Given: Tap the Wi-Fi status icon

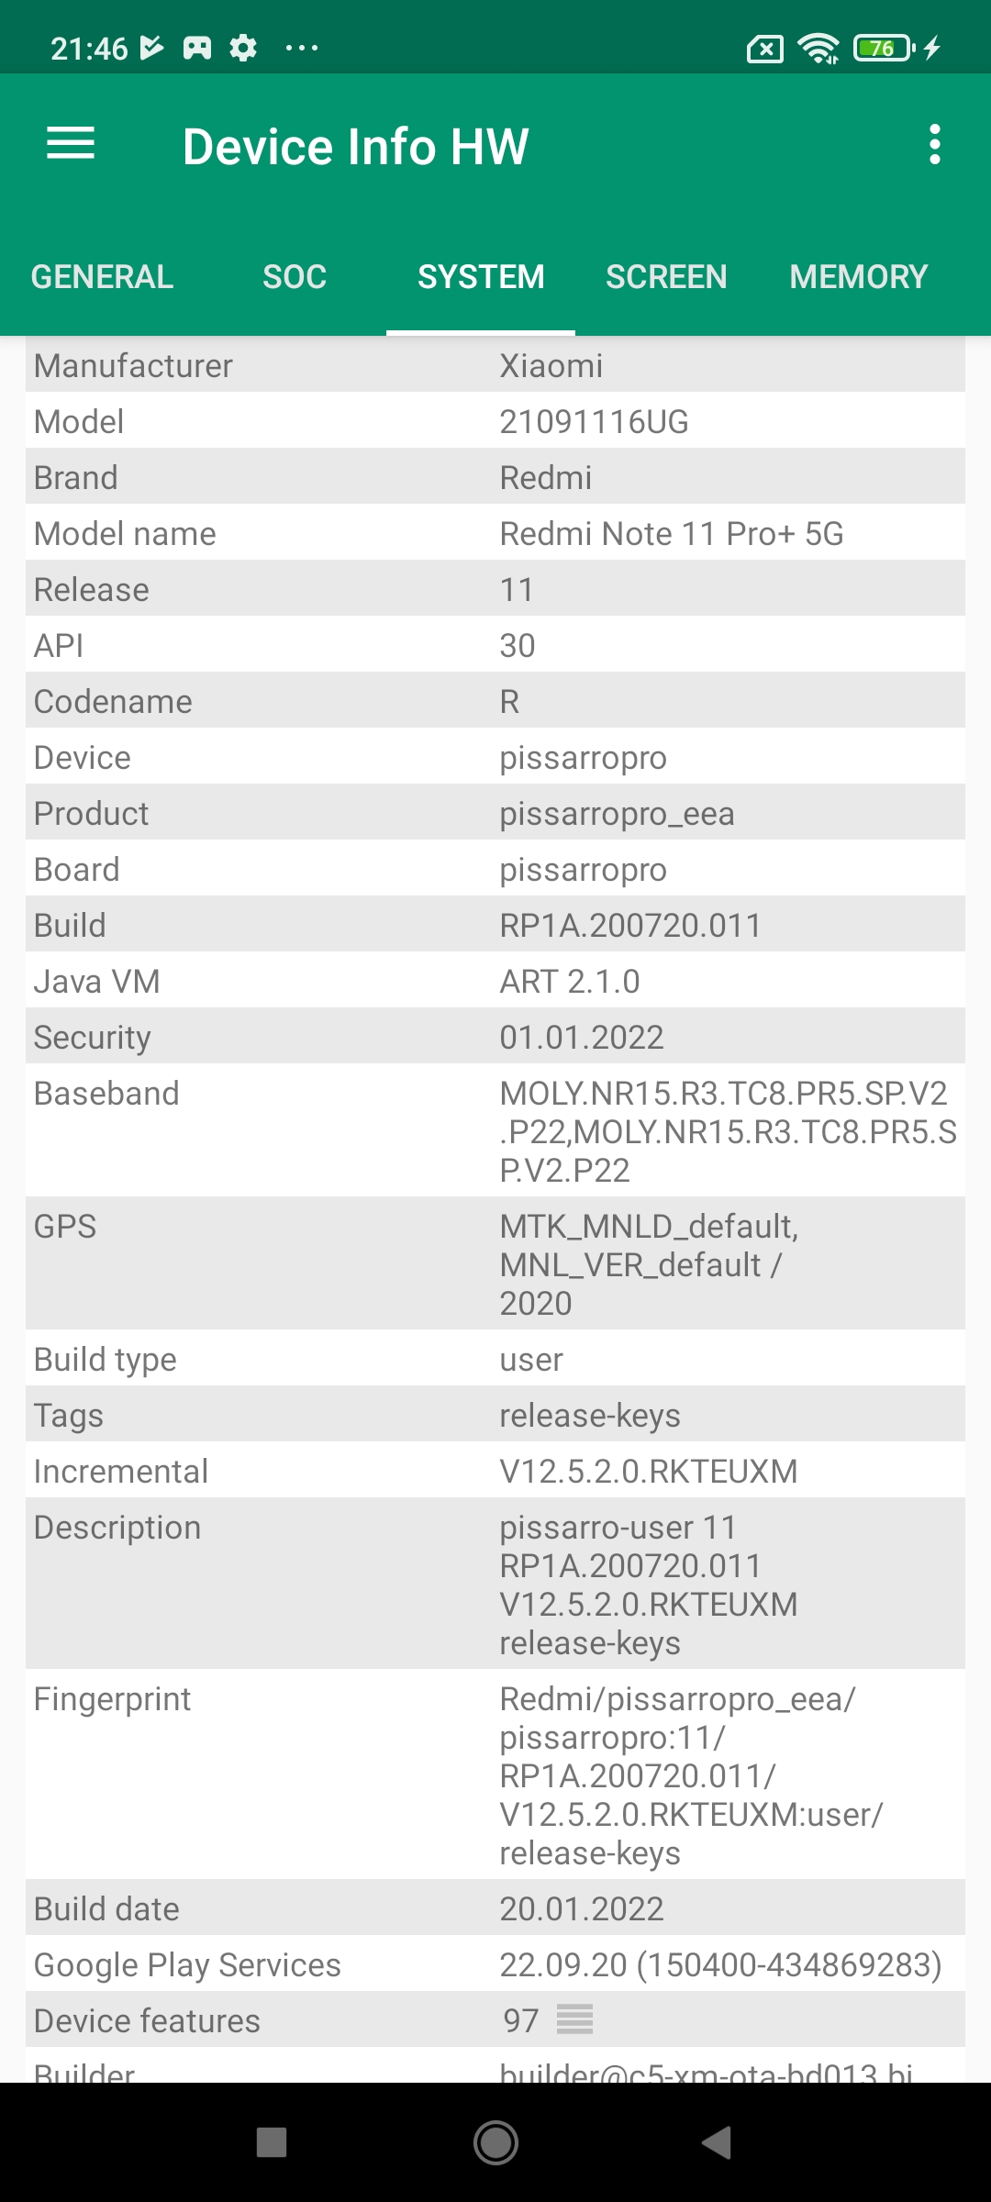Looking at the screenshot, I should tap(818, 48).
